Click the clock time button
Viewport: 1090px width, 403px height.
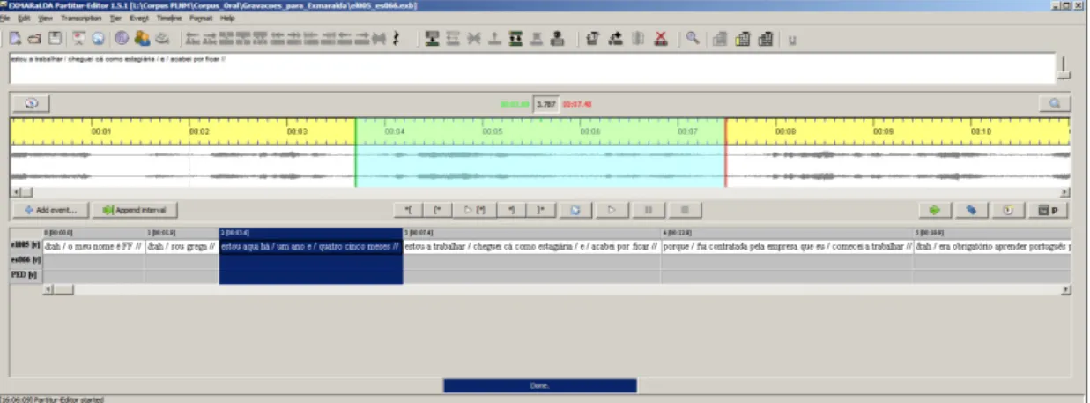1008,210
